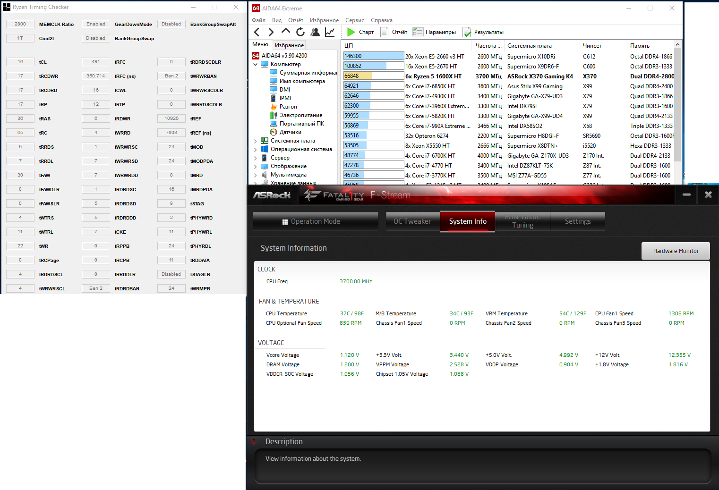719x490 pixels.
Task: Select the System Info tab in F-Stream
Action: pos(468,221)
